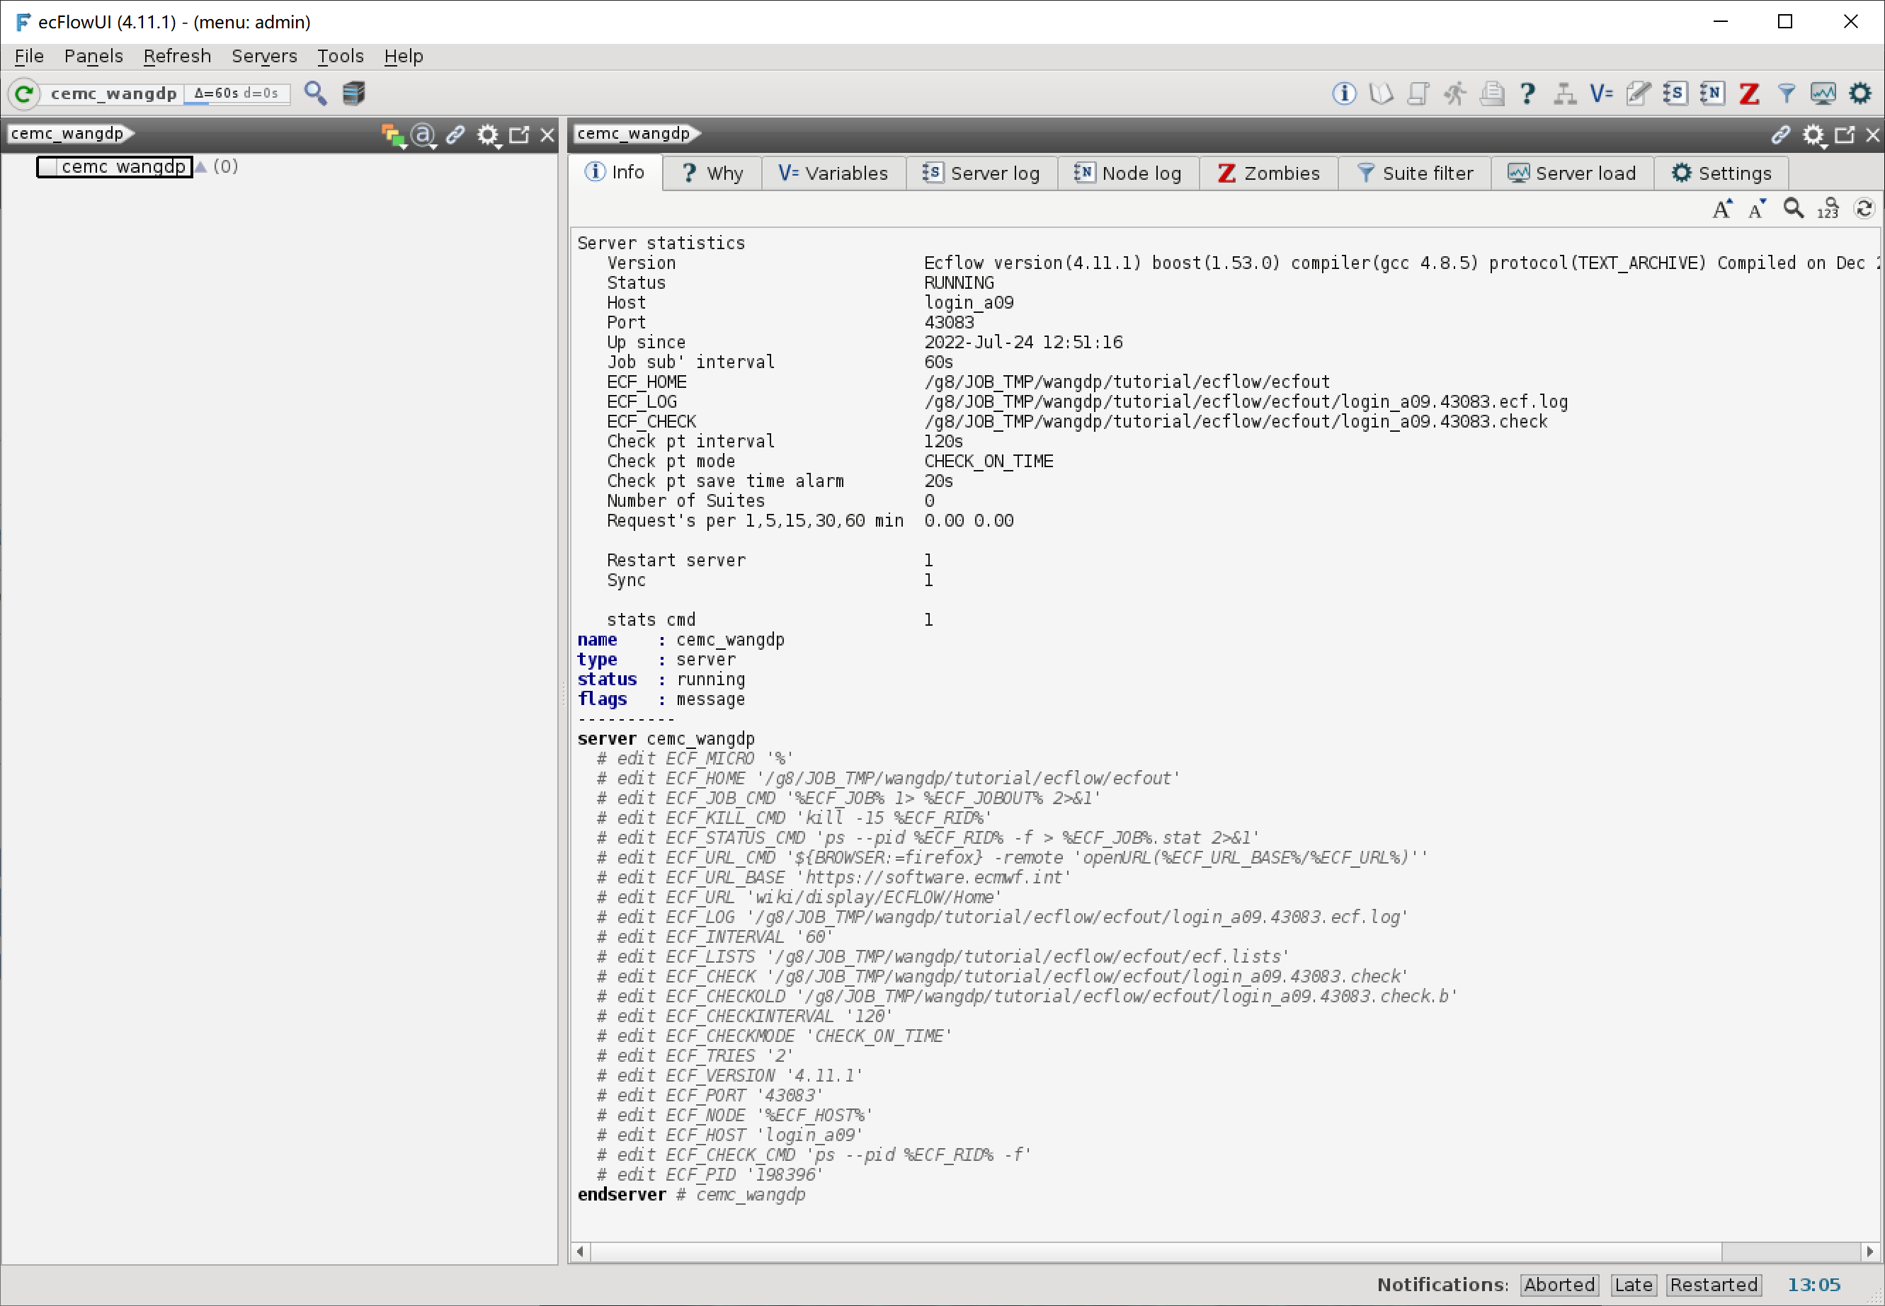Click the Why question-mark toolbar icon
The height and width of the screenshot is (1306, 1885).
point(1527,93)
